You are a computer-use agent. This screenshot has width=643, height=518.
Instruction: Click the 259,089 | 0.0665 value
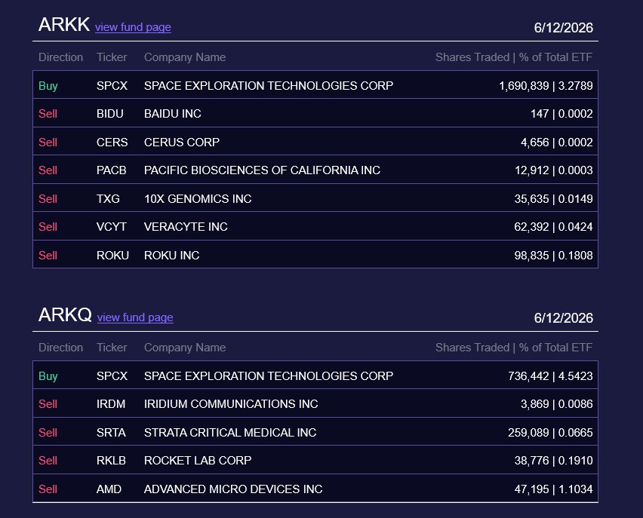(550, 432)
